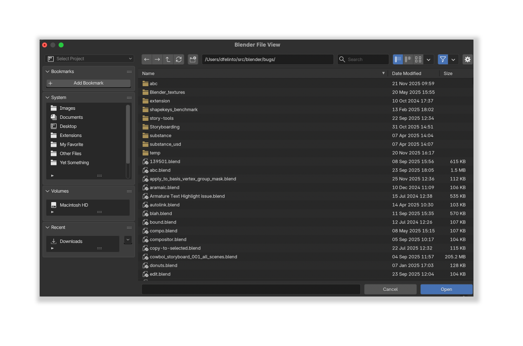The width and height of the screenshot is (523, 346).
Task: Open the Recent list specials dropdown
Action: pyautogui.click(x=128, y=240)
